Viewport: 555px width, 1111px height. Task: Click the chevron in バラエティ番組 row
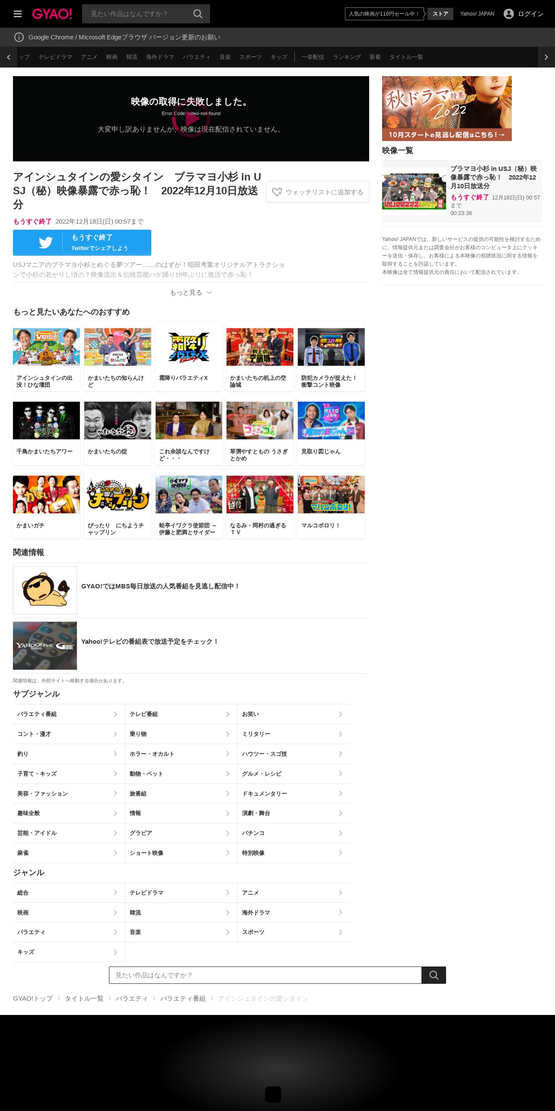click(115, 714)
